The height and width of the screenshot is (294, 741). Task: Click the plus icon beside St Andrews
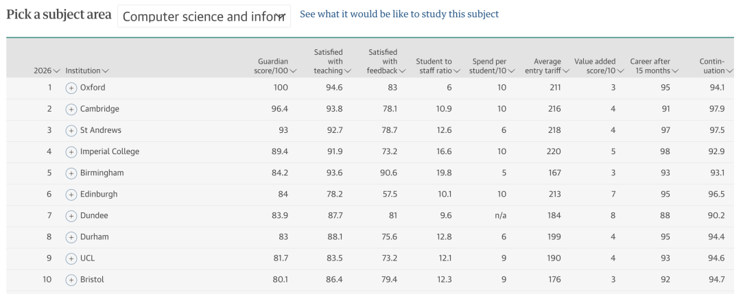(x=71, y=131)
